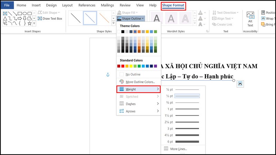
Task: Open the File tab
Action: [7, 5]
